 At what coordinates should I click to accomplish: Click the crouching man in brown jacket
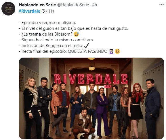(83, 123)
